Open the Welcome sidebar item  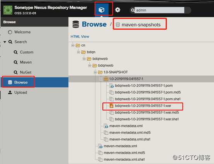tap(22, 32)
